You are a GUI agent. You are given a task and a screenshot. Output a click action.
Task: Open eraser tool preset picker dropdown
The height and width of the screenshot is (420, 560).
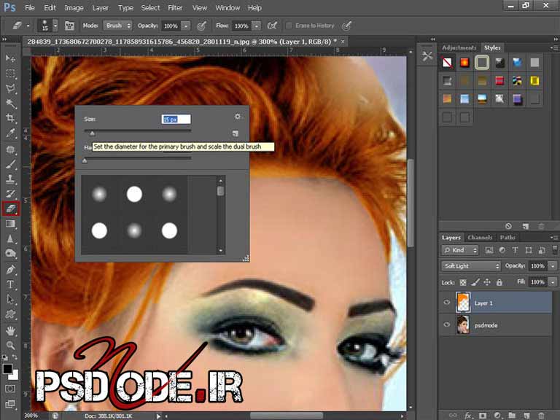[x=28, y=26]
